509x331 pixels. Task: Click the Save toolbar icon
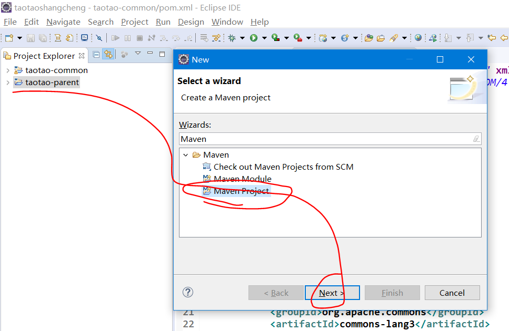click(x=31, y=38)
